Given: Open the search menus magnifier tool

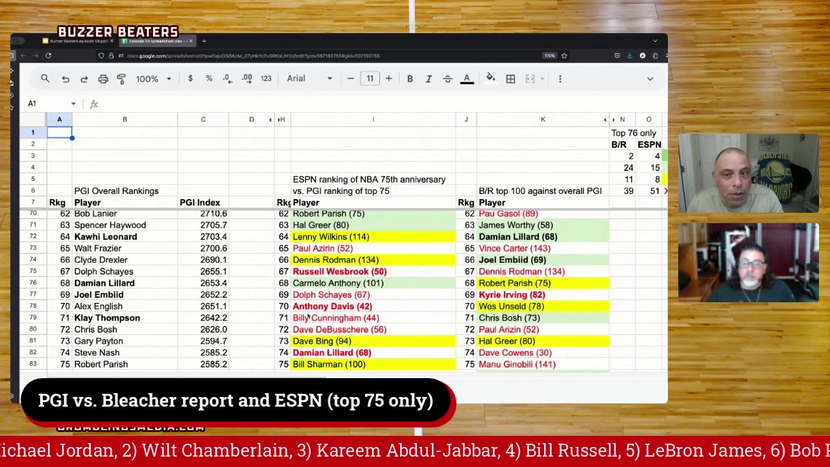Looking at the screenshot, I should (x=45, y=78).
